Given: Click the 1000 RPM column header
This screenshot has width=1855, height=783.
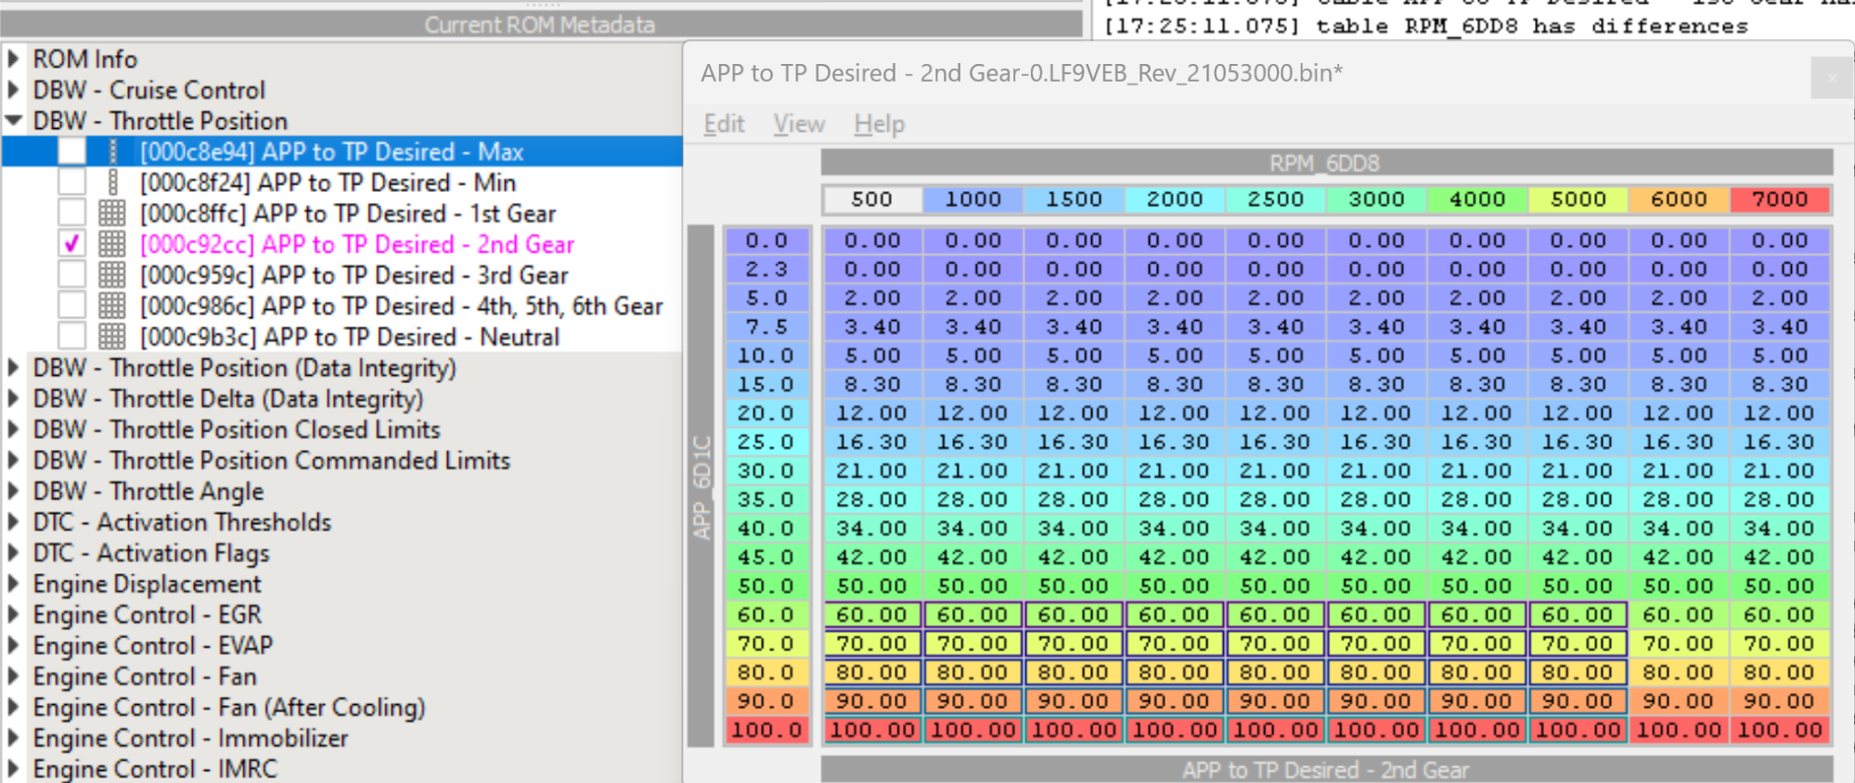Looking at the screenshot, I should pyautogui.click(x=973, y=199).
